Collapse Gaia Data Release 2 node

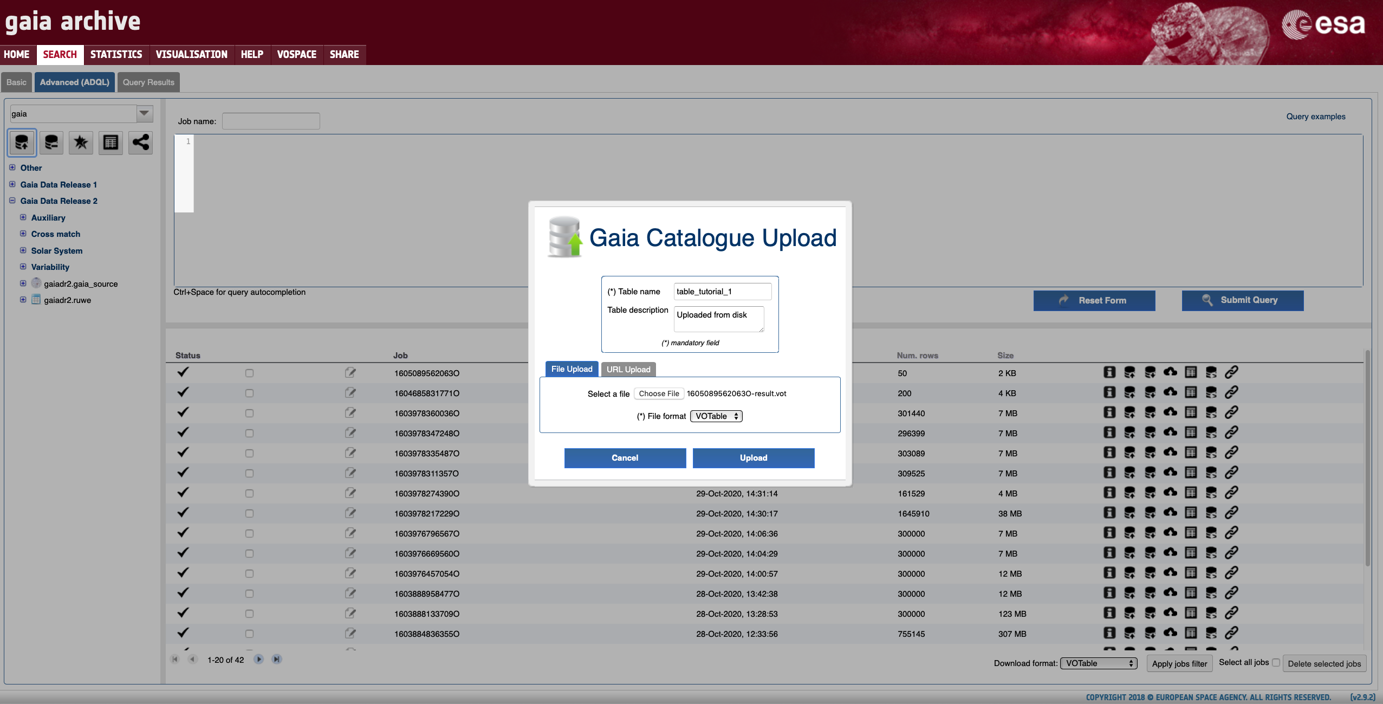pos(12,201)
